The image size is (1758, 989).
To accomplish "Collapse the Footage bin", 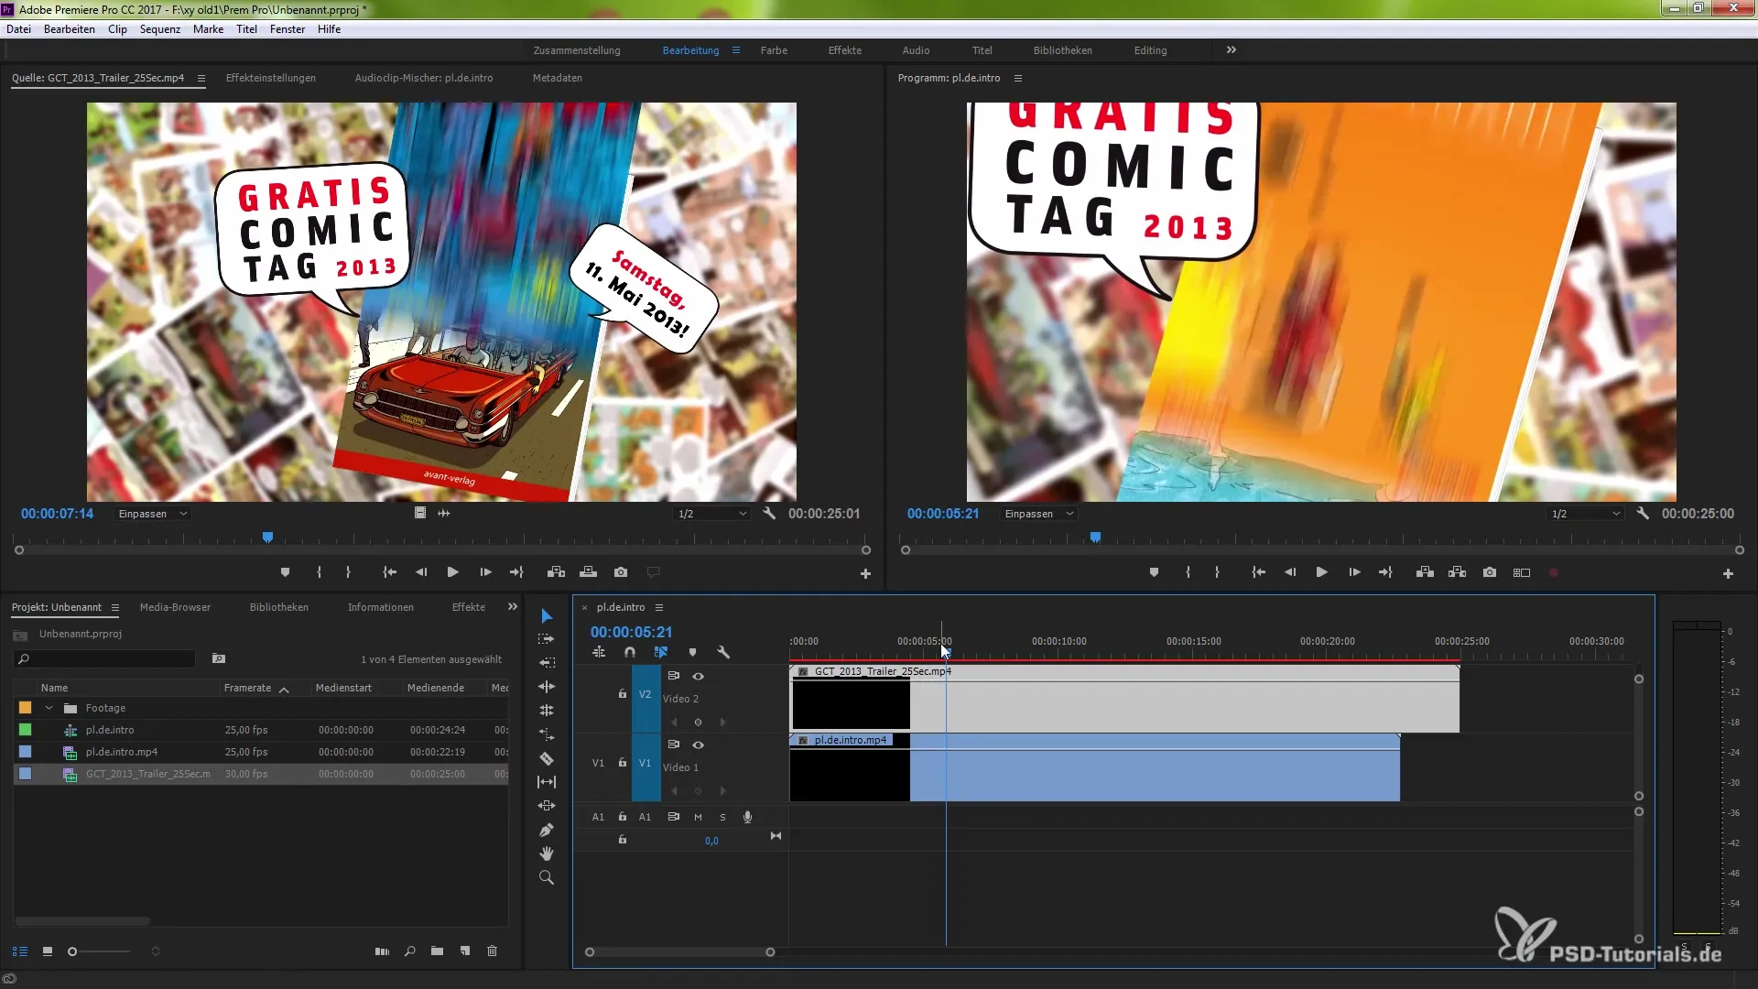I will click(x=49, y=708).
